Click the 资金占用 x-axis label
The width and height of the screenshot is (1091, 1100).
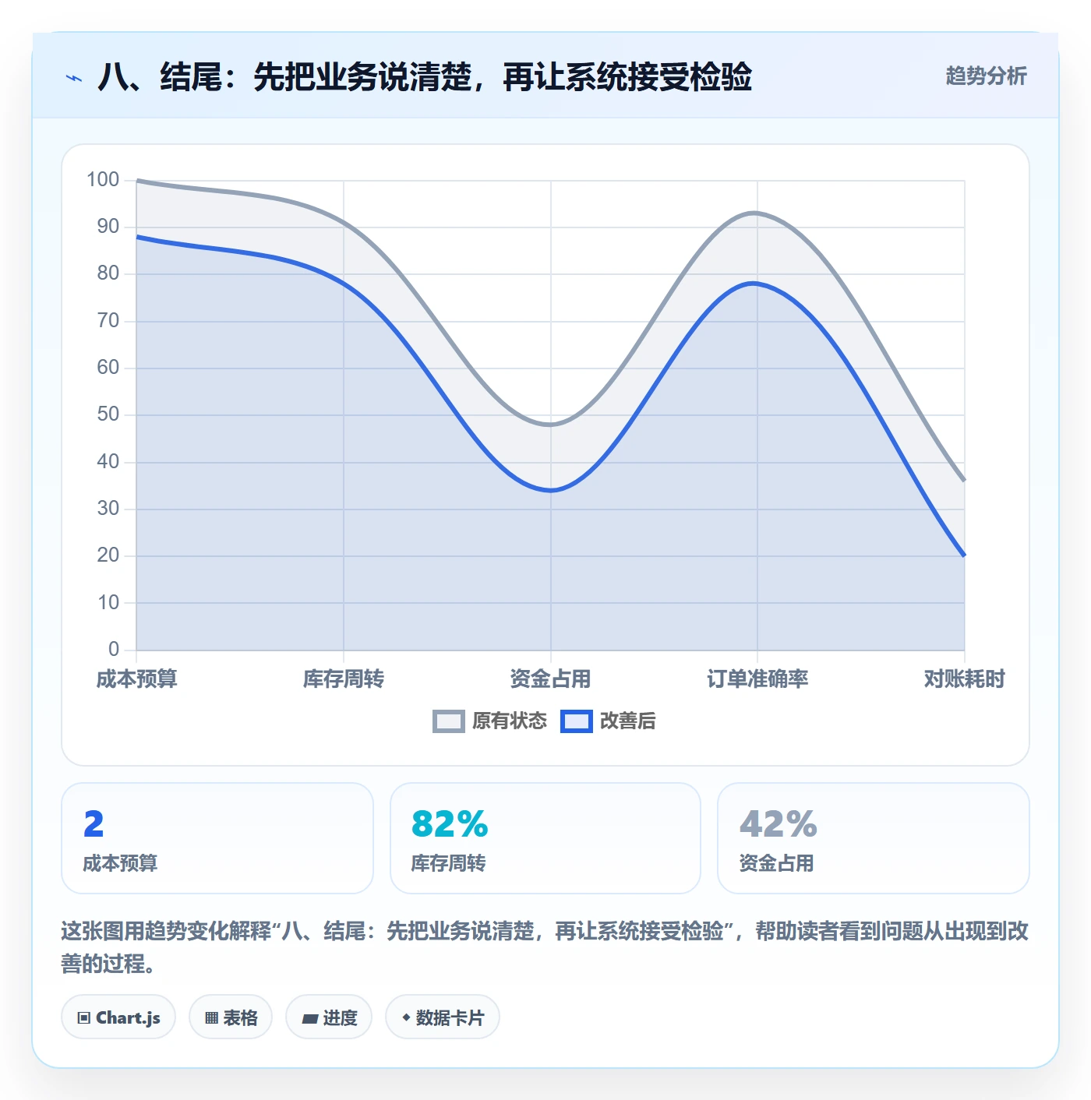click(550, 679)
